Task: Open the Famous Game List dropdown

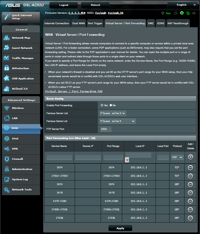Action: tap(117, 121)
